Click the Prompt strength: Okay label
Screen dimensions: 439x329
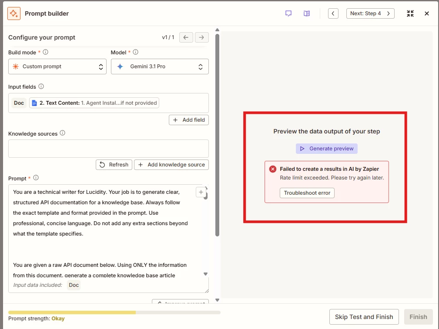(x=37, y=319)
